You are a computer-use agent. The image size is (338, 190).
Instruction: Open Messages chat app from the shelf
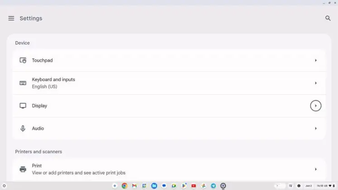(x=164, y=185)
